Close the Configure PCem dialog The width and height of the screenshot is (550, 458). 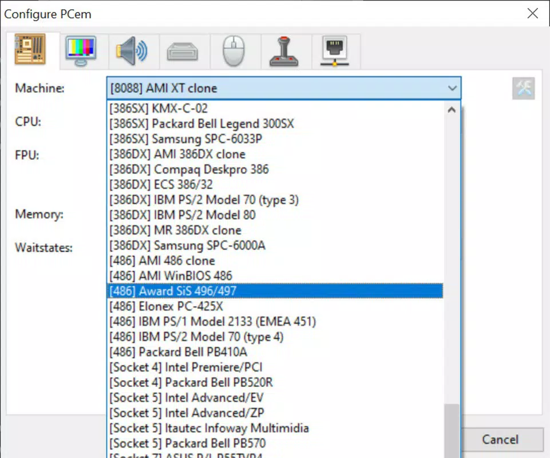click(x=532, y=14)
